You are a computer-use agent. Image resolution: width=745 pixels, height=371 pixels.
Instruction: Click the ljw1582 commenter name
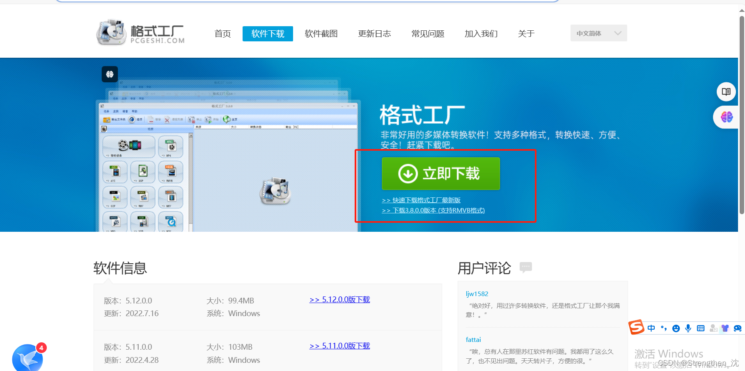[x=477, y=294]
